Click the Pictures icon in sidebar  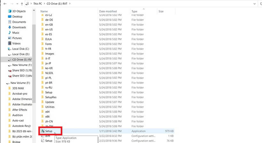click(10, 38)
